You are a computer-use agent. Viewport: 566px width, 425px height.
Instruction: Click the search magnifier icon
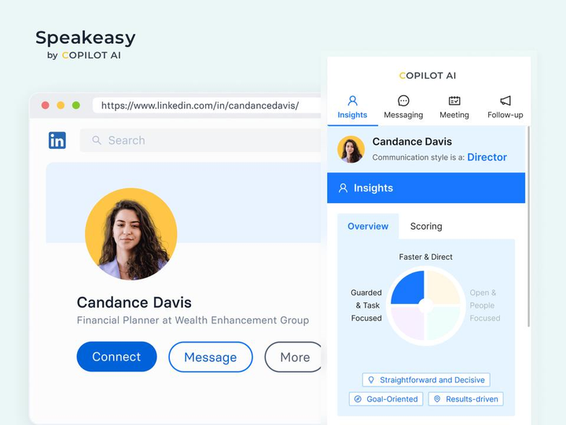[x=97, y=140]
